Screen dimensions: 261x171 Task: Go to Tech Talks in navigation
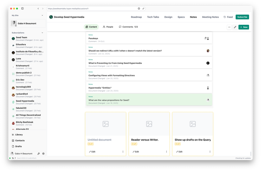[x=153, y=17]
